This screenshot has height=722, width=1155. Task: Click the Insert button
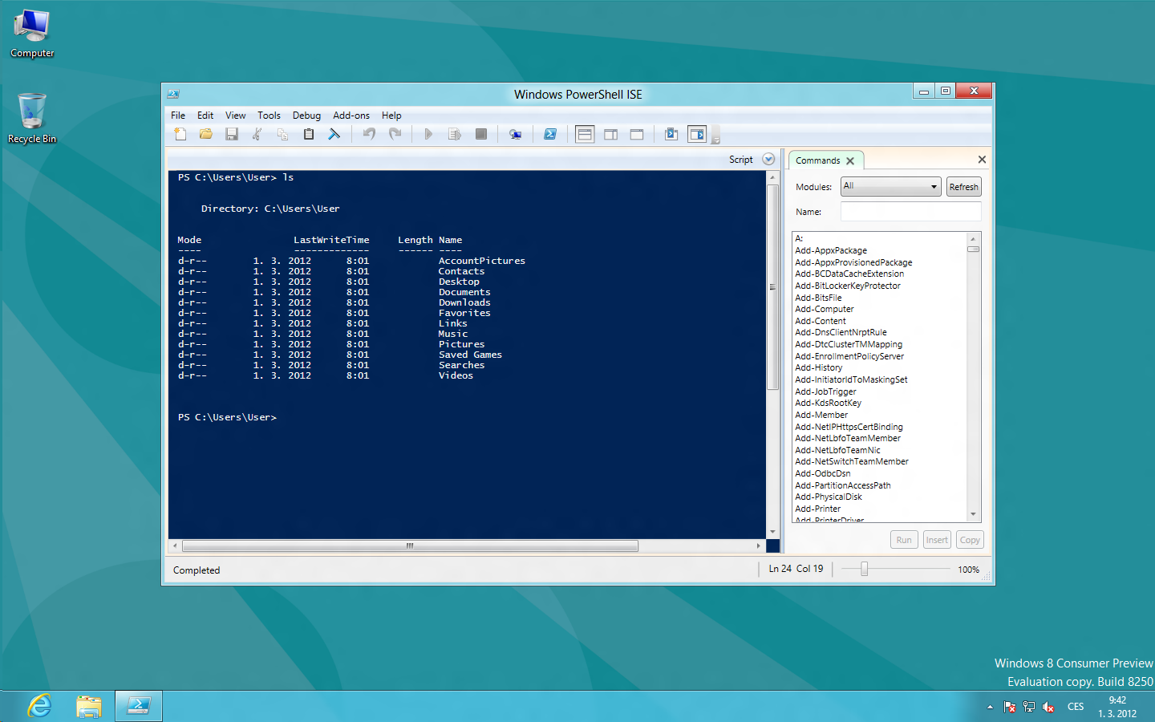[937, 540]
